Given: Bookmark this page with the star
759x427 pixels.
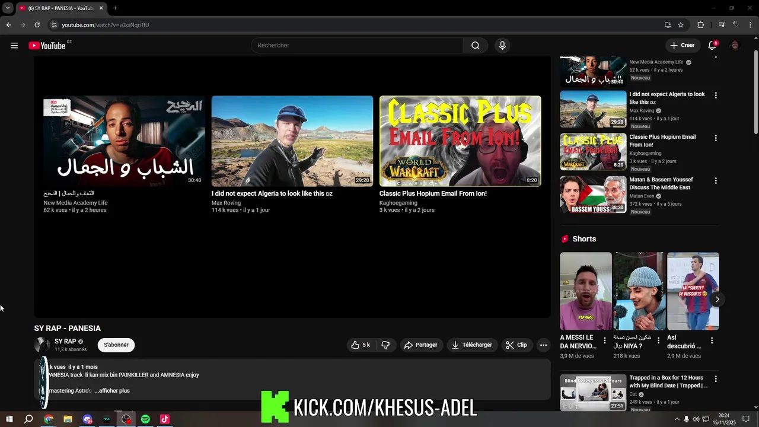Looking at the screenshot, I should (x=681, y=25).
